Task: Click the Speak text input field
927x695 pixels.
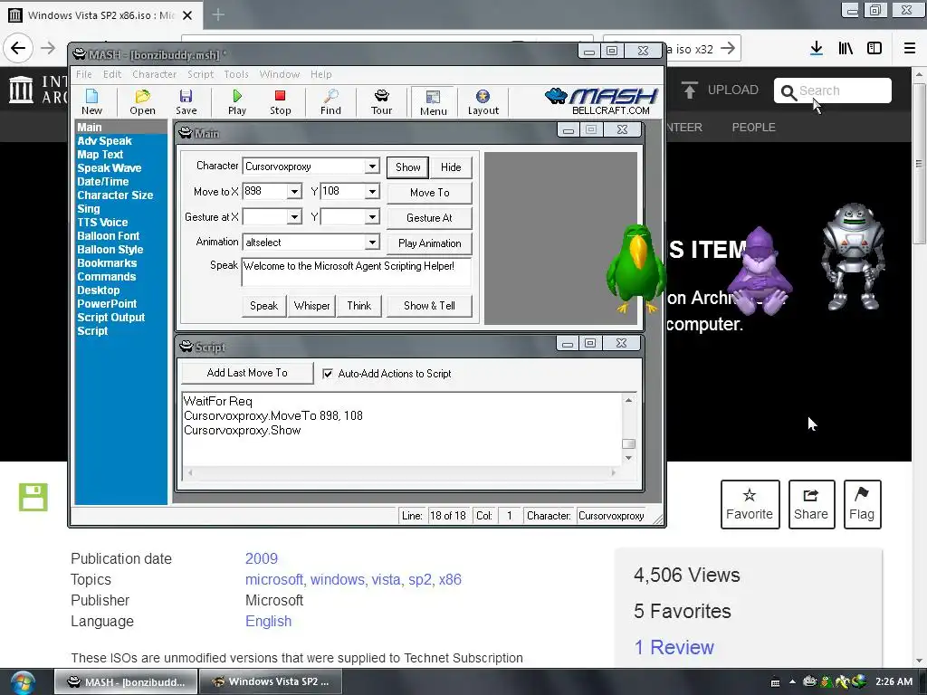Action: 356,271
